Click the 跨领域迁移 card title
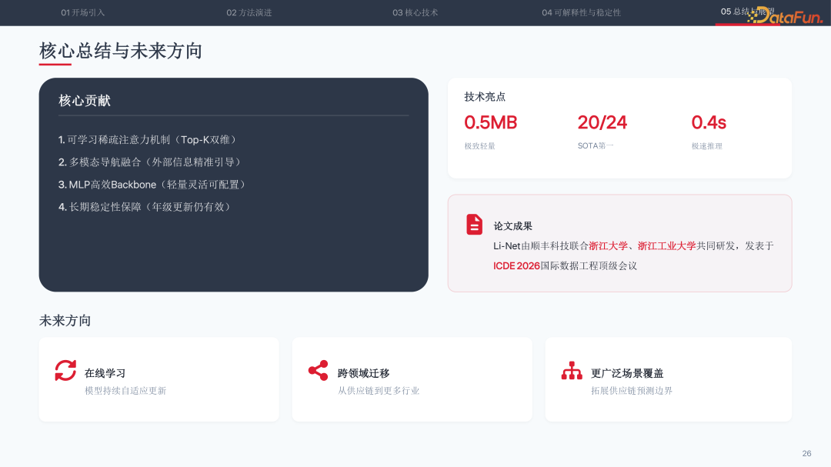This screenshot has width=831, height=467. coord(363,373)
